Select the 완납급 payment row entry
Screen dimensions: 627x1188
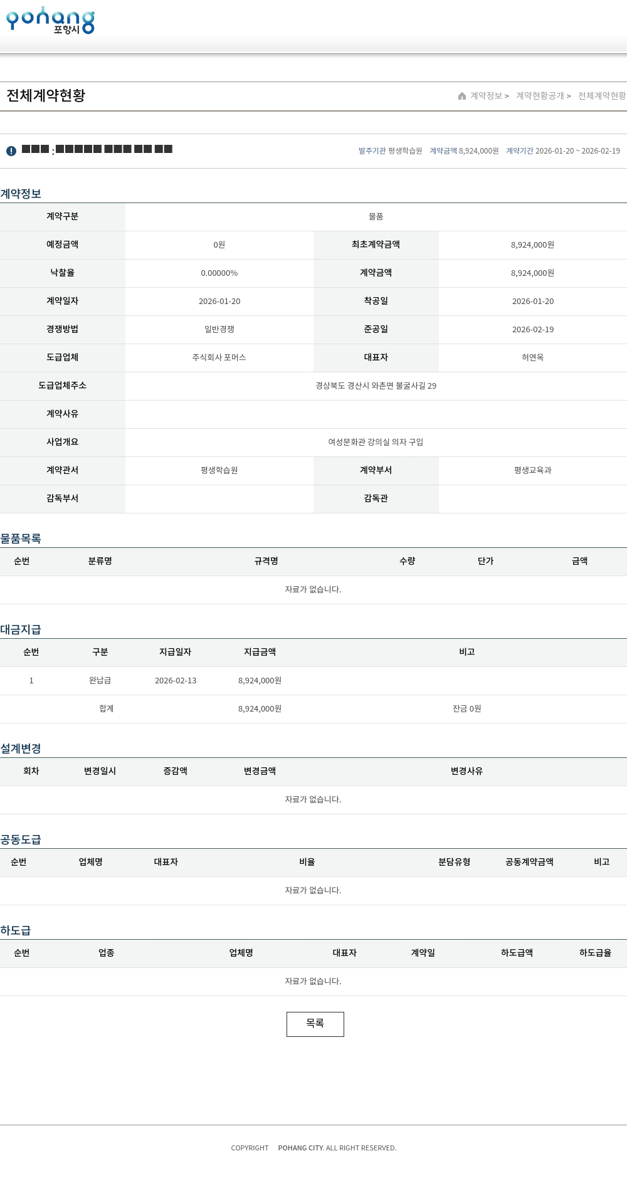click(100, 680)
